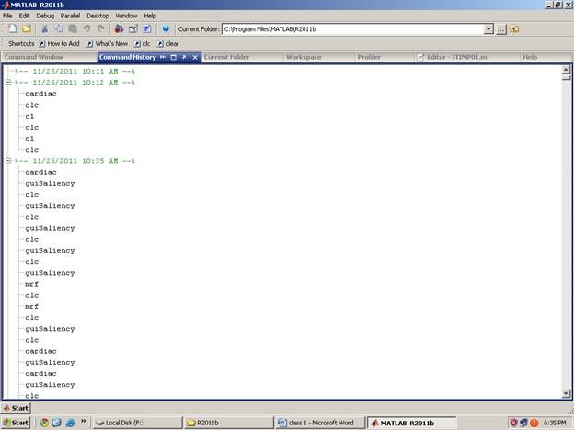
Task: Close the Command History panel
Action: tap(195, 57)
